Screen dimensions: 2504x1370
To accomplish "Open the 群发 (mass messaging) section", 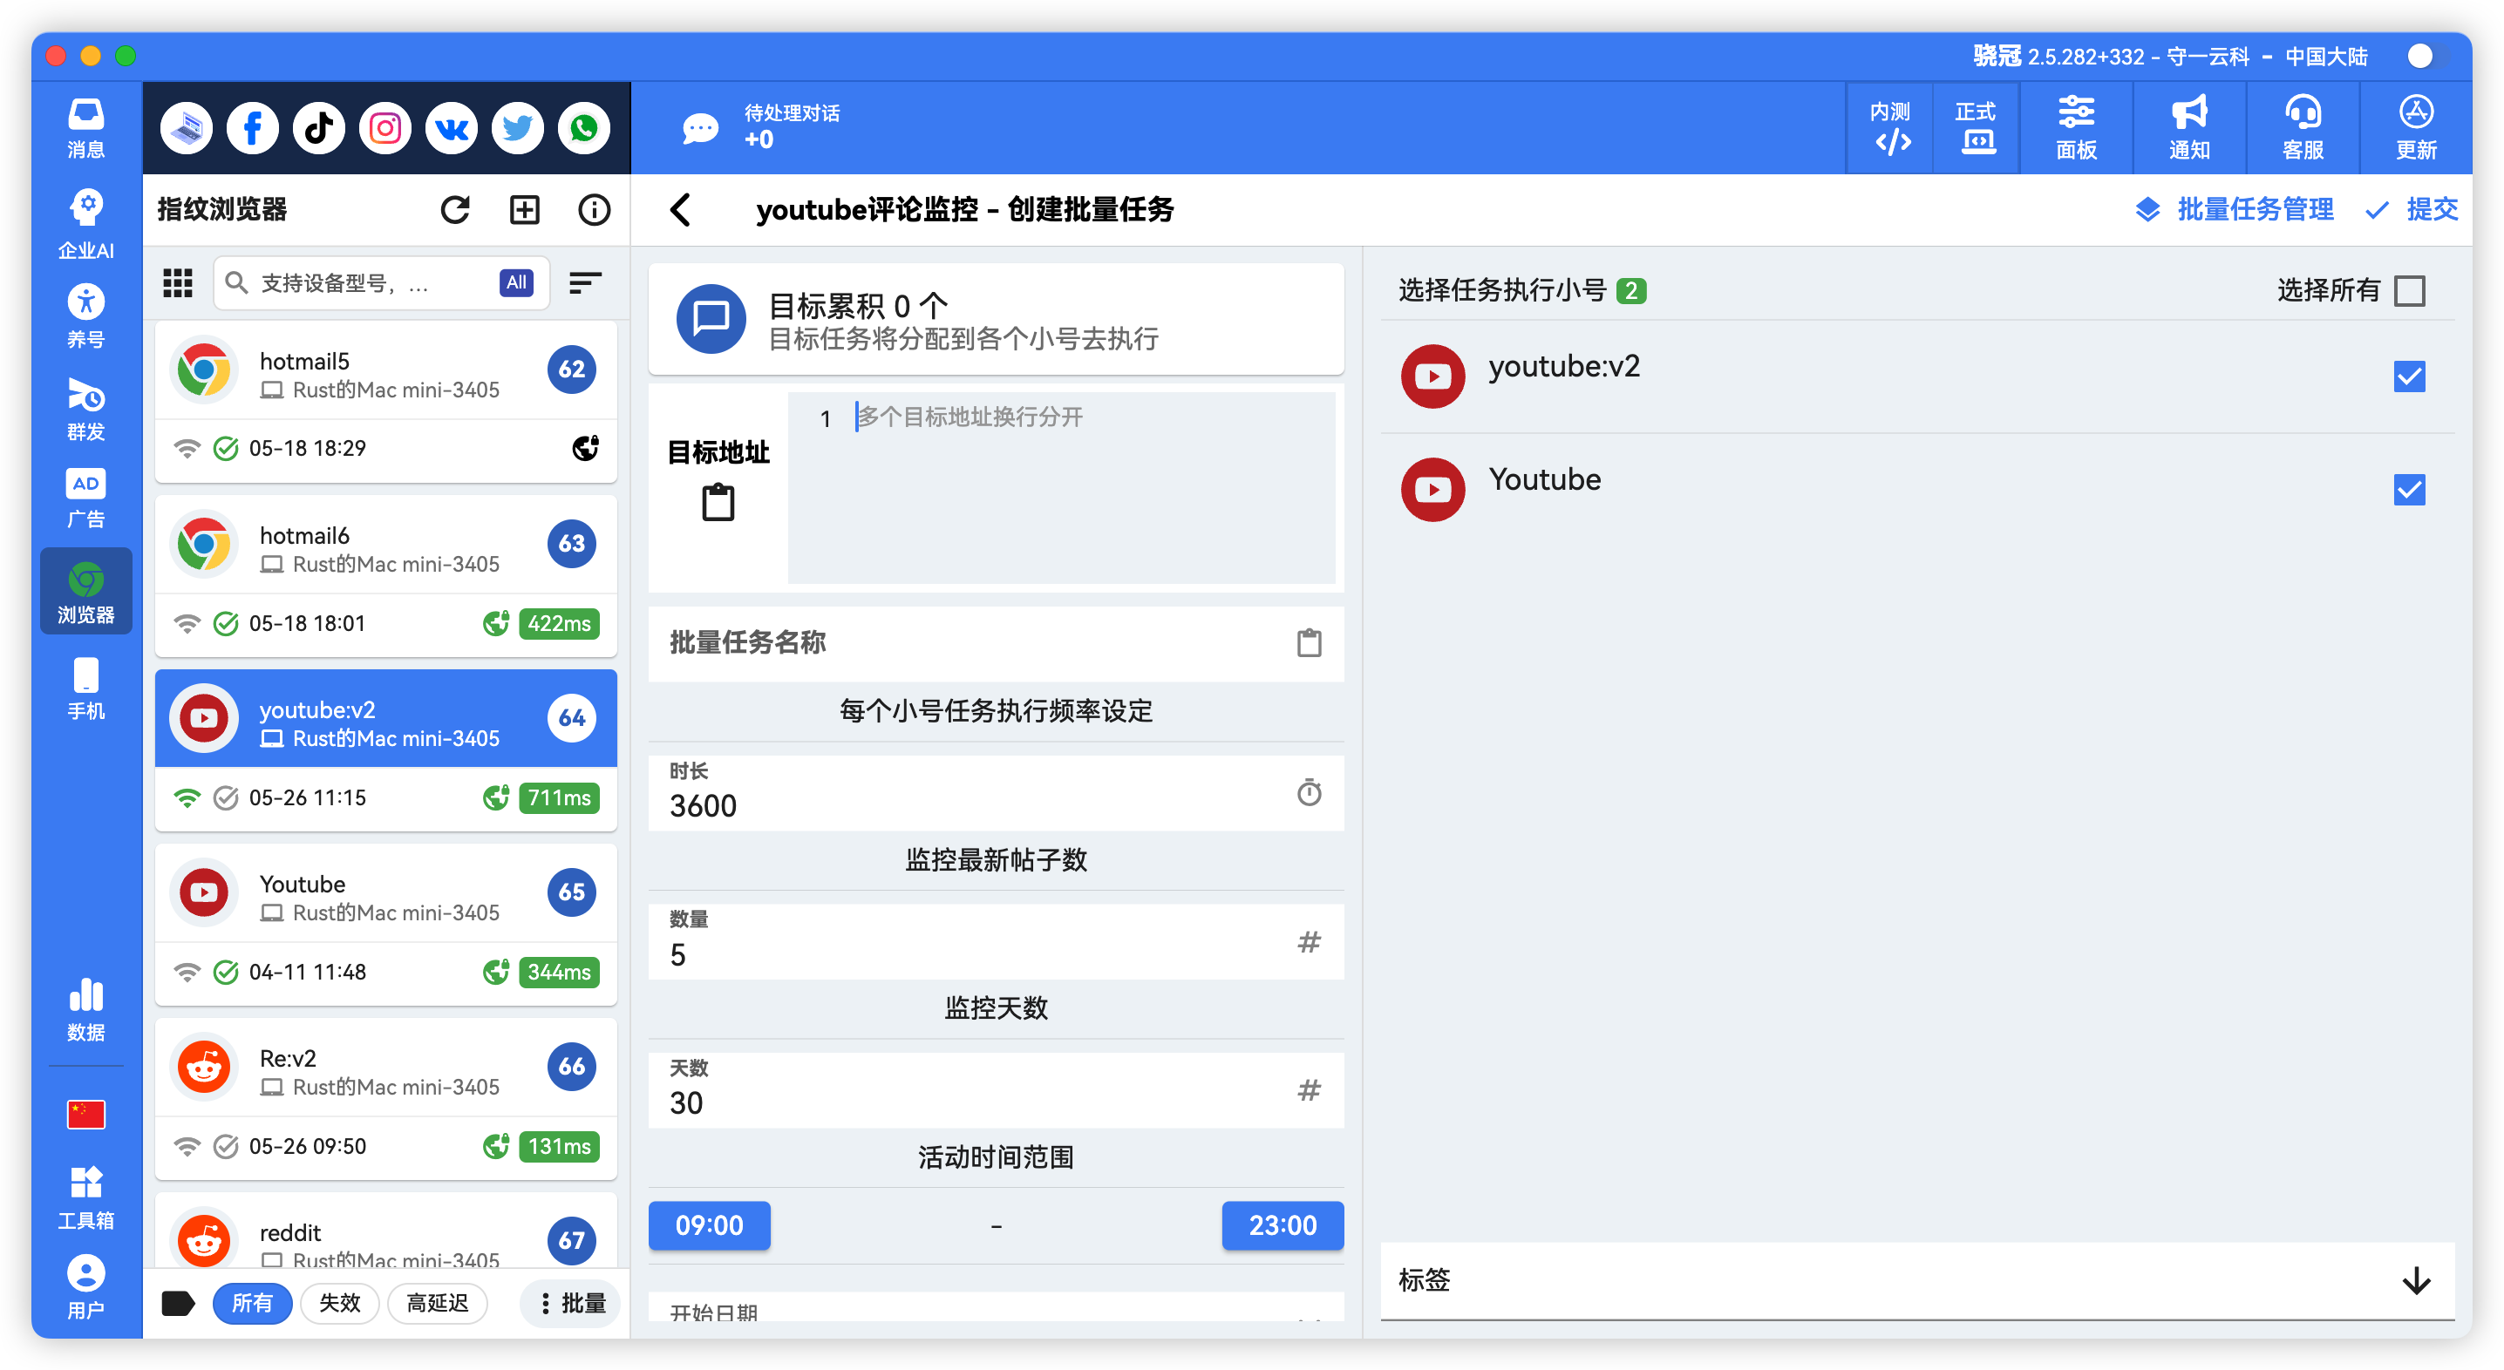I will pyautogui.click(x=85, y=408).
